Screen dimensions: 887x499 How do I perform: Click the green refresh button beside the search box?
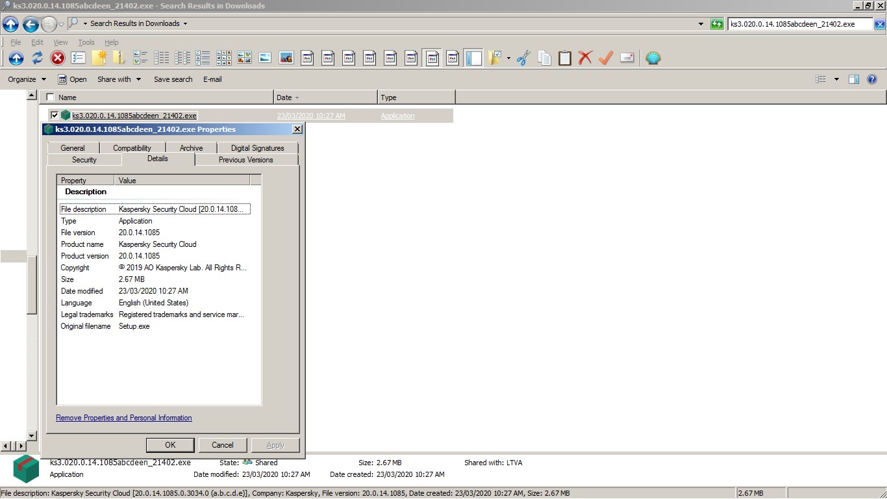[x=717, y=24]
